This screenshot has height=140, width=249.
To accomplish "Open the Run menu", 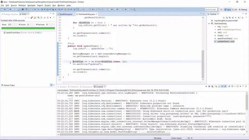I will [54, 5].
